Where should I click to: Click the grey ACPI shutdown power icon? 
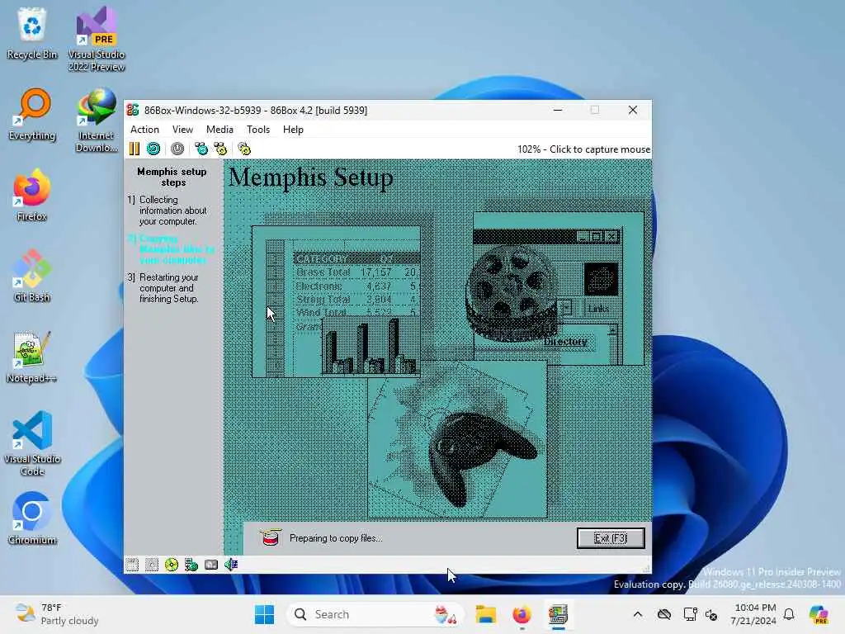[177, 149]
